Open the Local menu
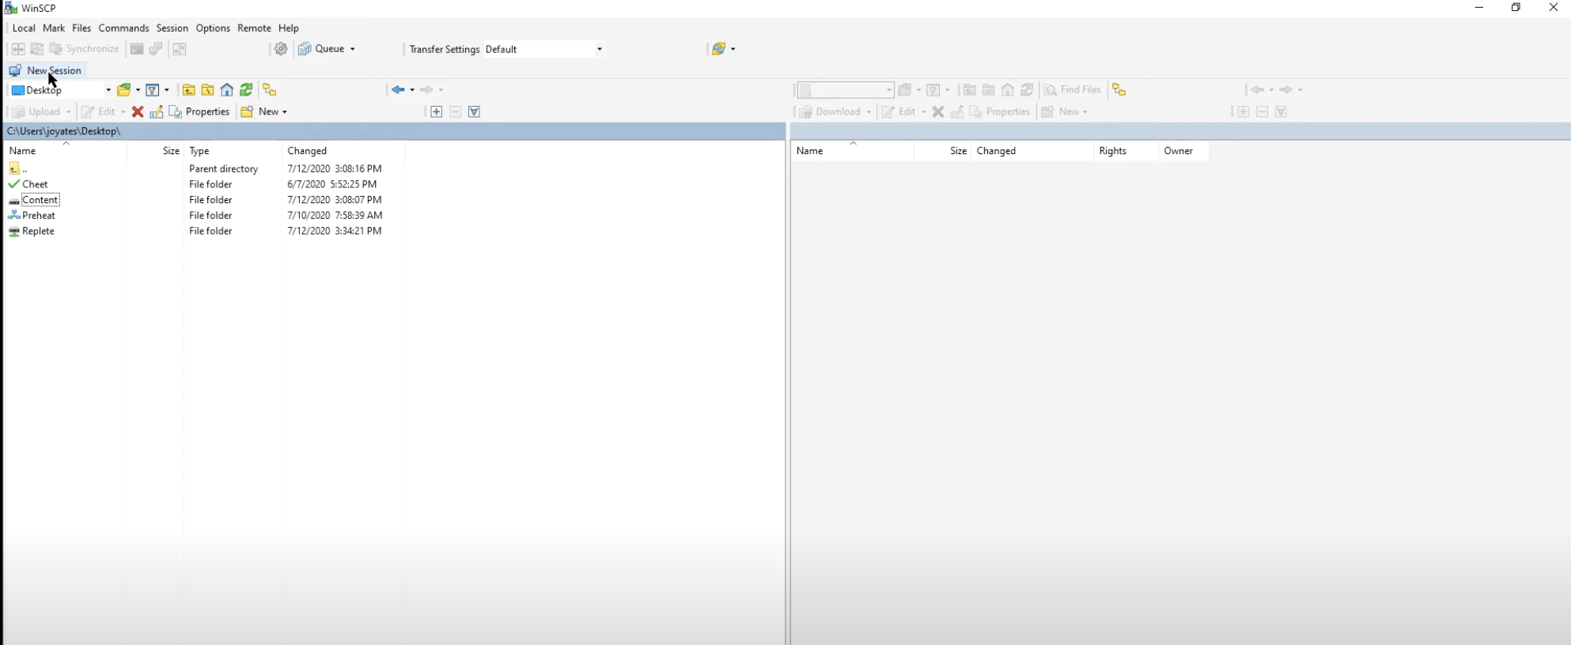Screen dimensions: 1571x645 pos(24,28)
